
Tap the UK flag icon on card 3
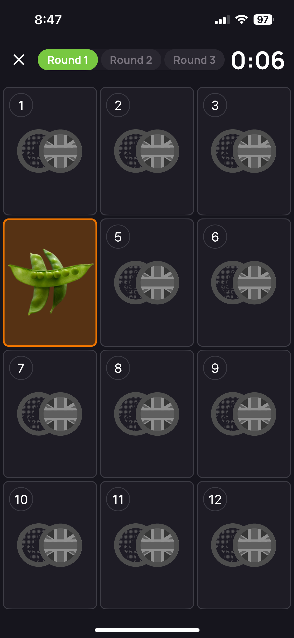point(254,151)
